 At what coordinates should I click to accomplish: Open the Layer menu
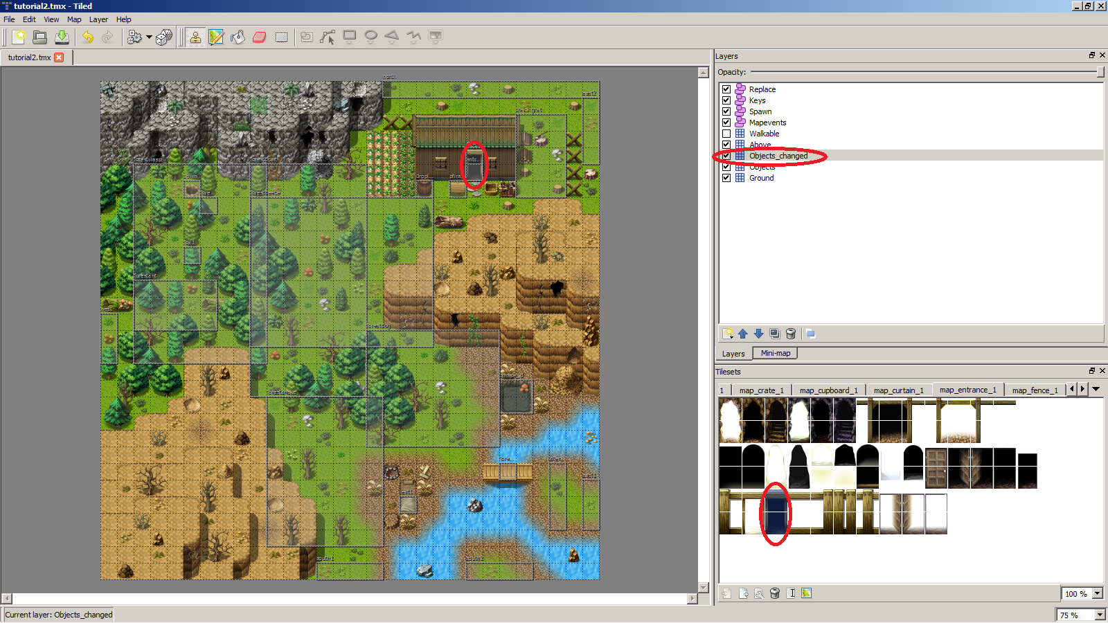[98, 19]
